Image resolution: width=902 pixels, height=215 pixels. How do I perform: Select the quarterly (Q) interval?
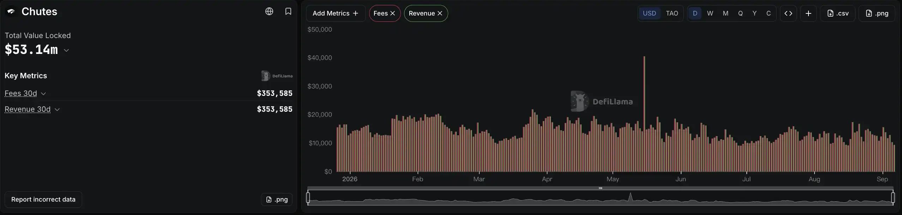coord(740,13)
